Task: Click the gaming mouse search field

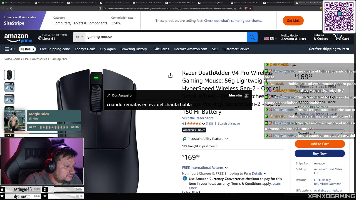Action: pos(166,37)
